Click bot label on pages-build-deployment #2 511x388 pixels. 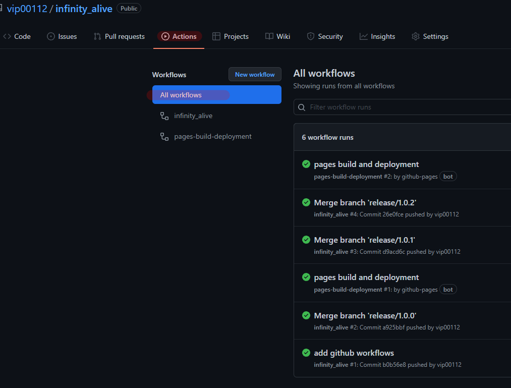point(448,177)
